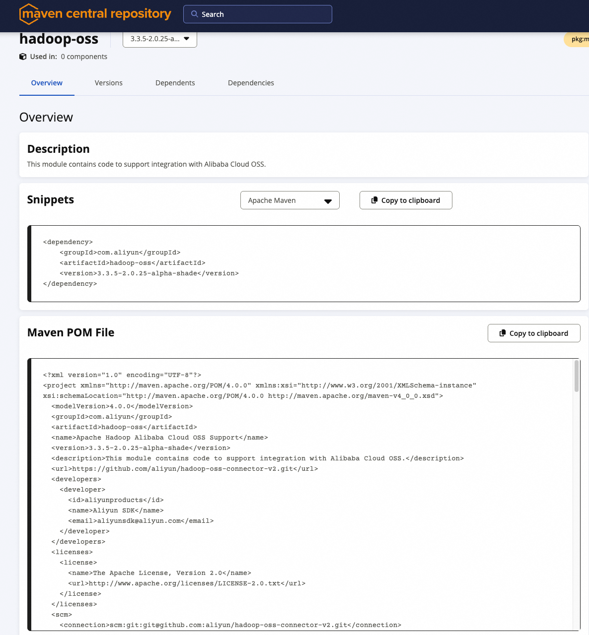Click the pkg:m purl badge

tap(577, 39)
